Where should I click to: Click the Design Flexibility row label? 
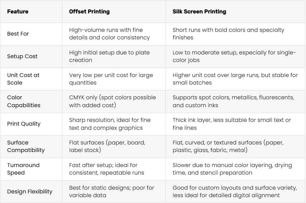30,191
